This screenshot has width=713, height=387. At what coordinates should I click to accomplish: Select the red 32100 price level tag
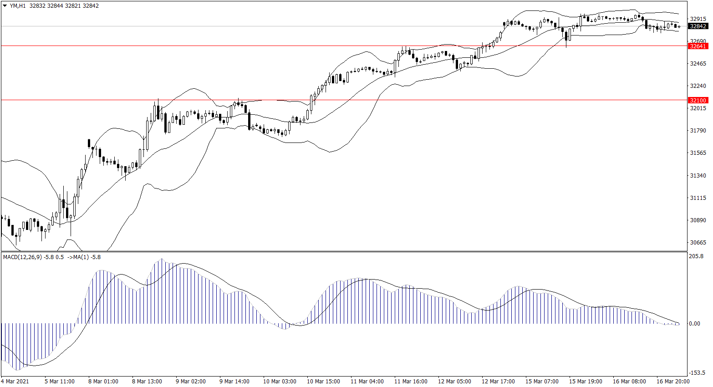tap(698, 100)
